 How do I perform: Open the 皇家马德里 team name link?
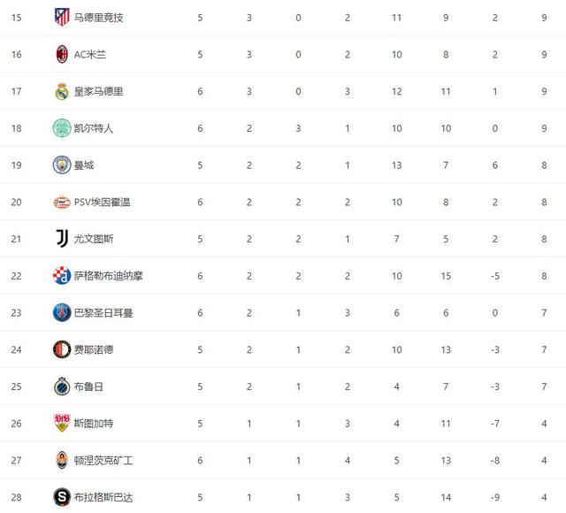pyautogui.click(x=98, y=91)
